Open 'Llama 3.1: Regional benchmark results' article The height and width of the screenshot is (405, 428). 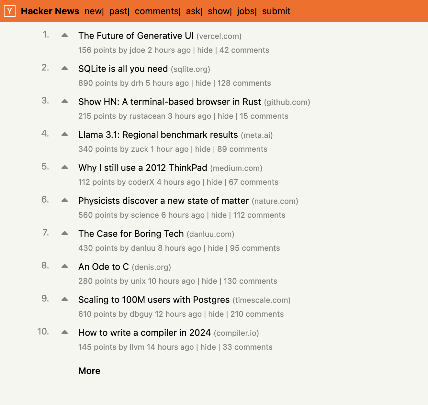point(158,135)
